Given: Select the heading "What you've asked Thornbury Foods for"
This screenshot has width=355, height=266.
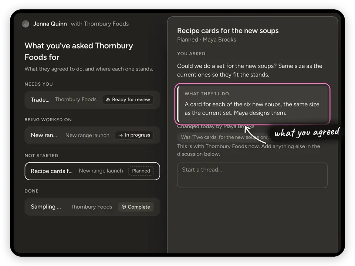Looking at the screenshot, I should tap(79, 51).
